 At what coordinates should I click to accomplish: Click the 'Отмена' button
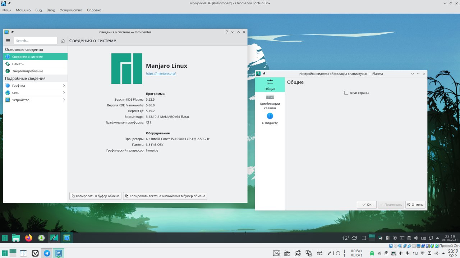point(415,205)
